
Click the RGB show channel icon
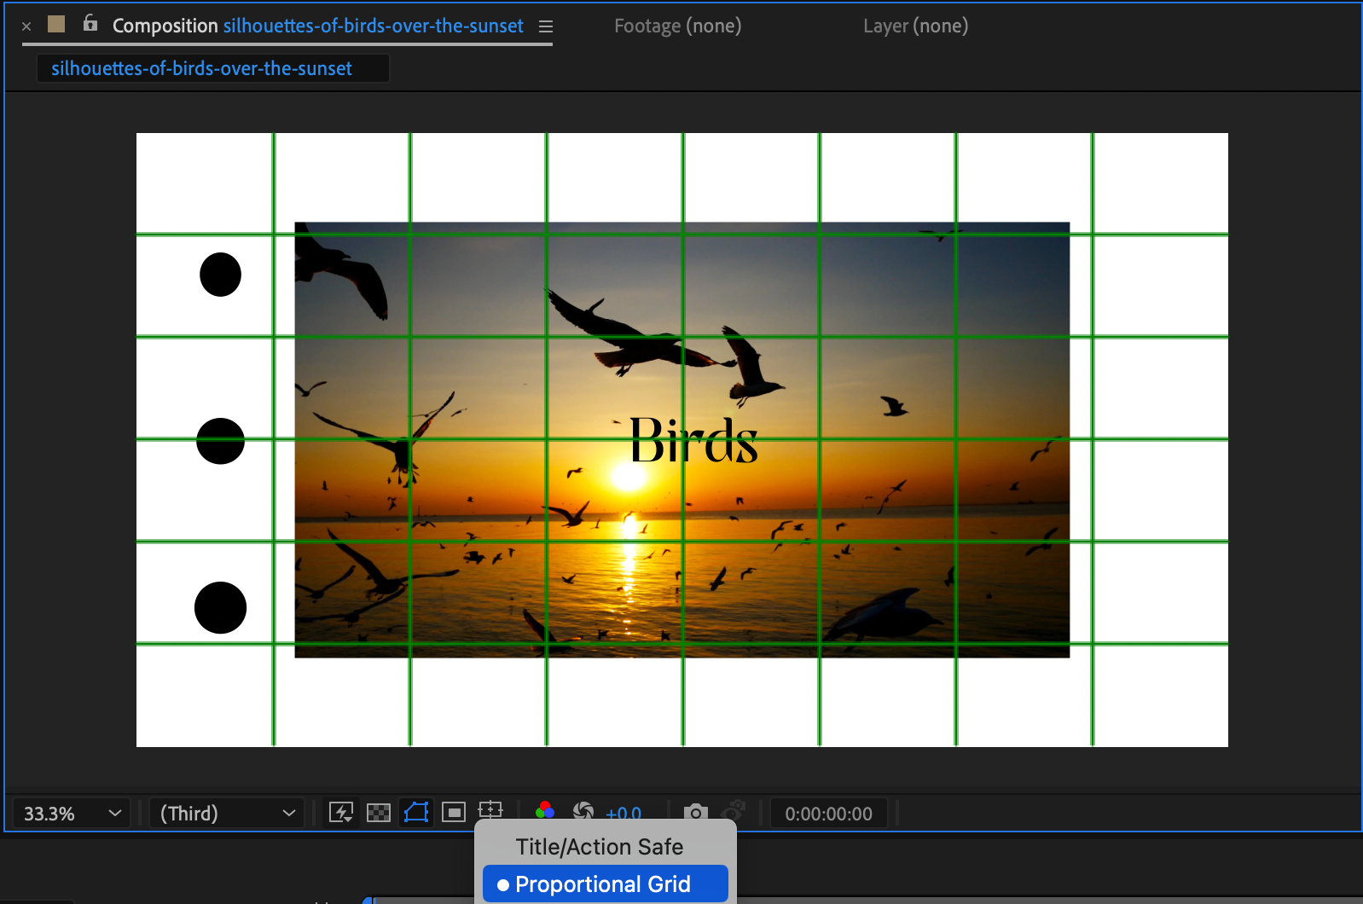[545, 810]
